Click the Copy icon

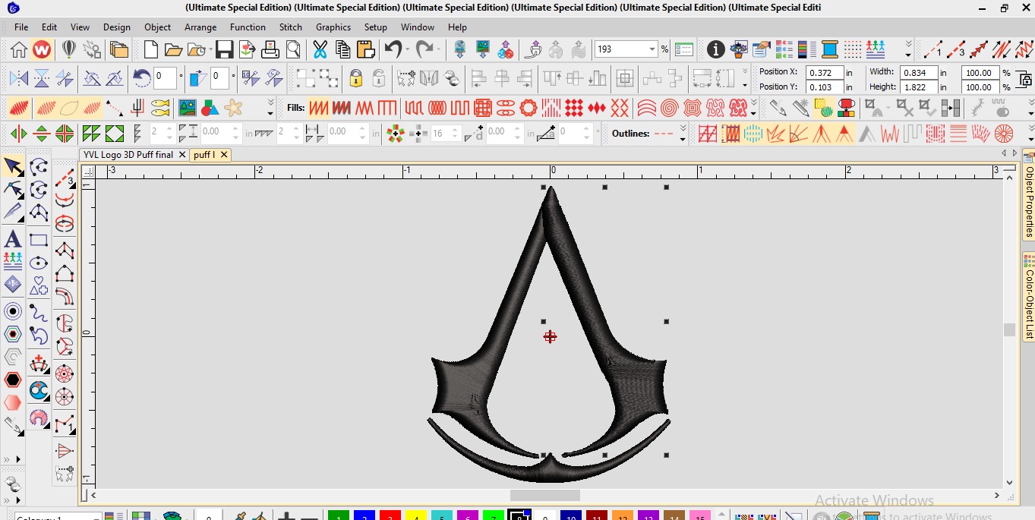[342, 50]
